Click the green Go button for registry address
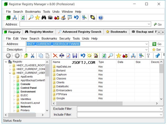The width and height of the screenshot is (167, 125). point(157,44)
